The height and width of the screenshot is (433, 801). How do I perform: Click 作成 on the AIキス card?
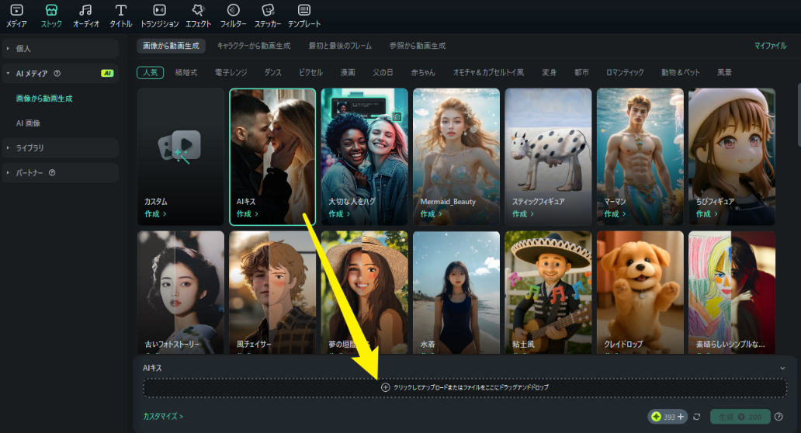[248, 214]
